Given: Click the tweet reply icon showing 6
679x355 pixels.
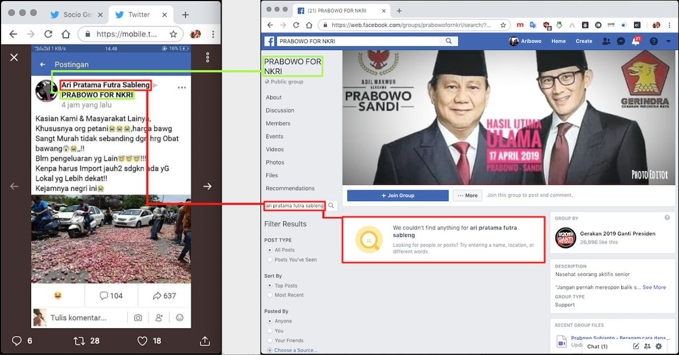Looking at the screenshot, I should point(17,341).
